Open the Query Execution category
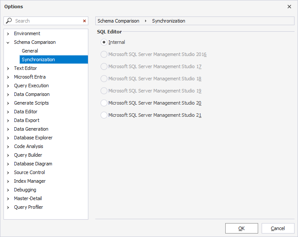 (31, 86)
